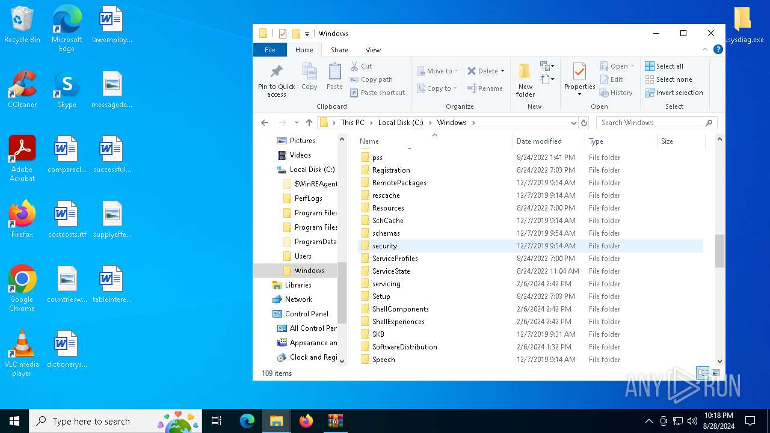Open Customize Quick Access Toolbar dropdown
The width and height of the screenshot is (770, 433).
point(307,34)
